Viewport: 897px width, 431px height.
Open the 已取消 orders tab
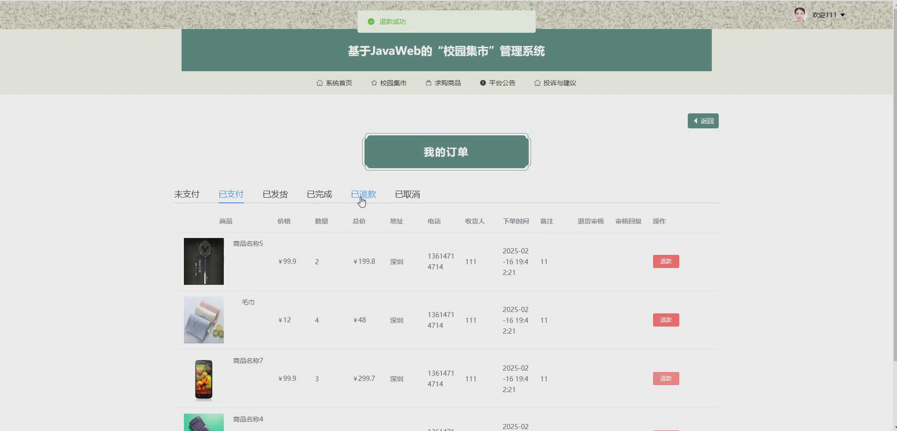click(407, 194)
